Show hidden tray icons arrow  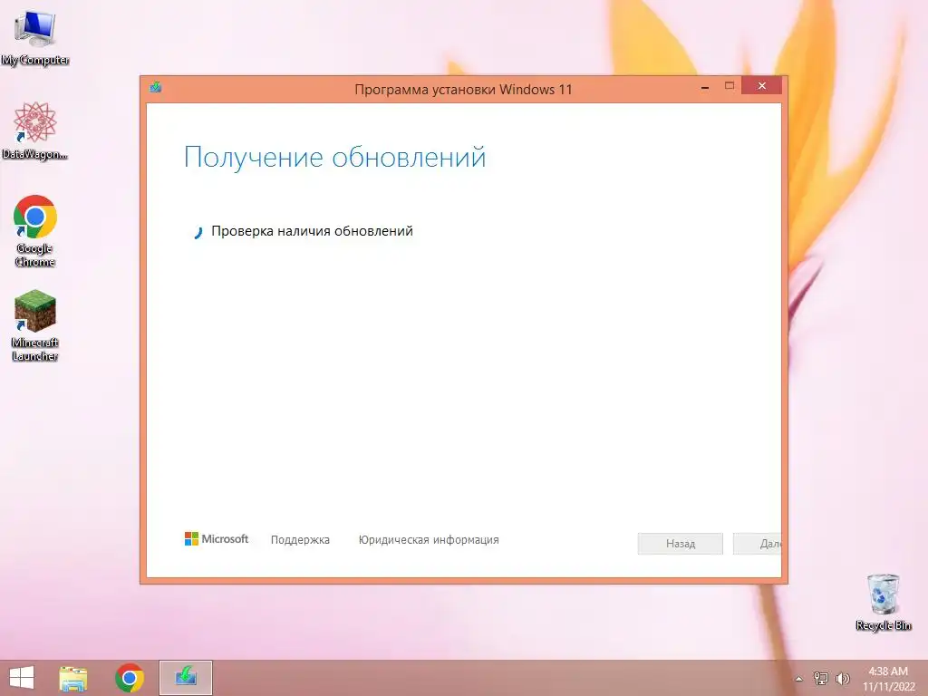tap(799, 679)
